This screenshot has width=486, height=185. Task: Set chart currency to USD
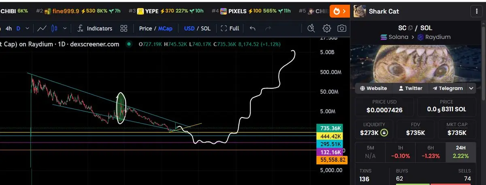pos(189,28)
